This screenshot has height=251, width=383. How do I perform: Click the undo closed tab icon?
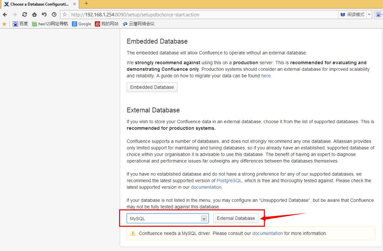pos(44,15)
